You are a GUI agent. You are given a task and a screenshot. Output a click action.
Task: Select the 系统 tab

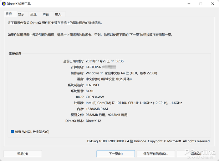pyautogui.click(x=9, y=14)
